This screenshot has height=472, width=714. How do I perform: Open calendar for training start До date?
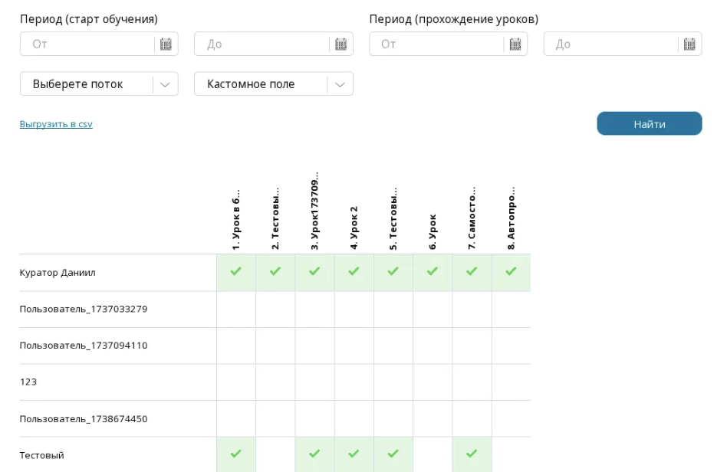[x=341, y=44]
